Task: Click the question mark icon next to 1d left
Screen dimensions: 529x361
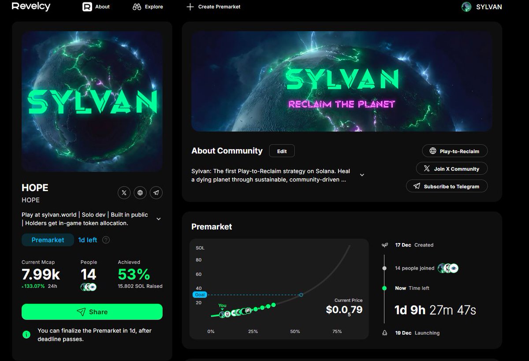Action: pyautogui.click(x=105, y=240)
